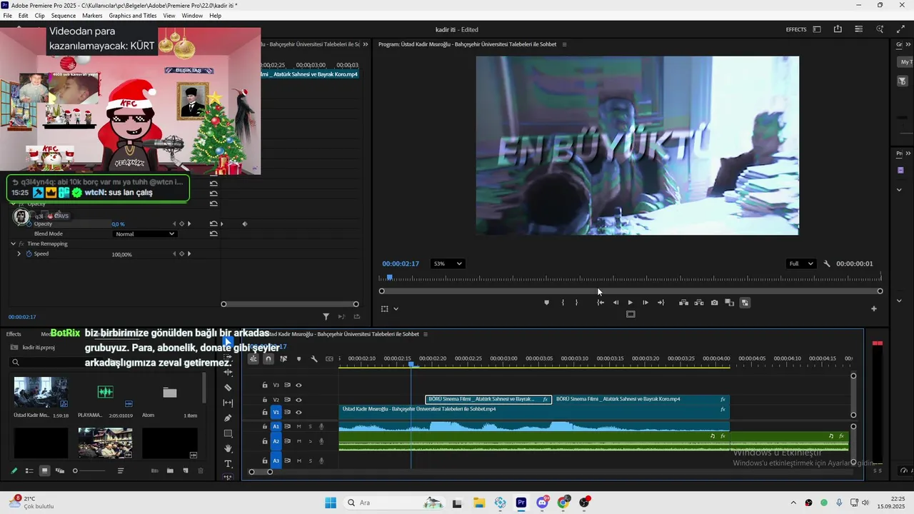Select the Rectangle tool
The height and width of the screenshot is (514, 914).
coord(228,433)
